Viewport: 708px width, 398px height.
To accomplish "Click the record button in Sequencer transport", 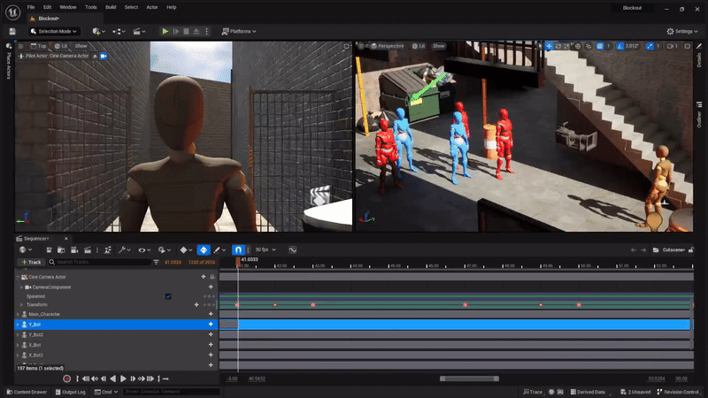I will click(66, 379).
